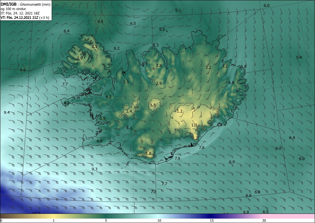Click the legend scale label 5
The image size is (315, 223).
point(106,221)
